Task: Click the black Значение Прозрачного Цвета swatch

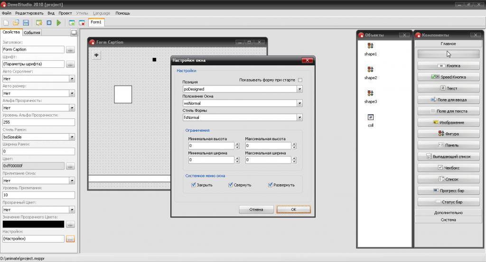Action: [34, 224]
